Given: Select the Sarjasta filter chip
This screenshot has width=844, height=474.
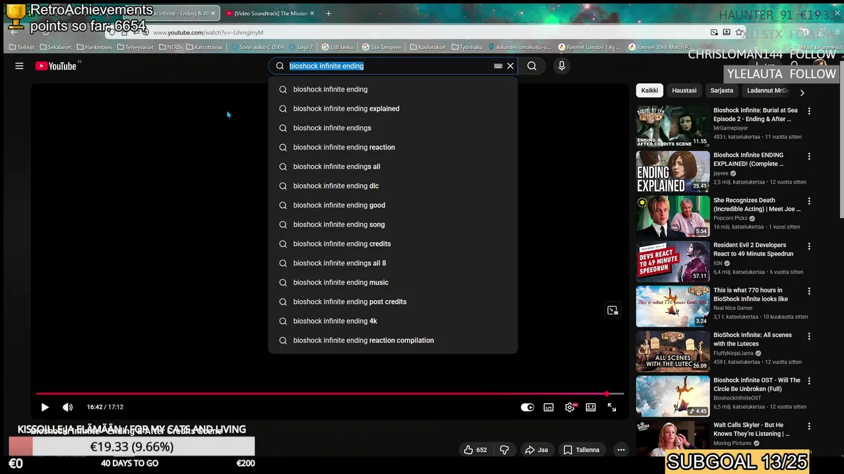Looking at the screenshot, I should 721,91.
